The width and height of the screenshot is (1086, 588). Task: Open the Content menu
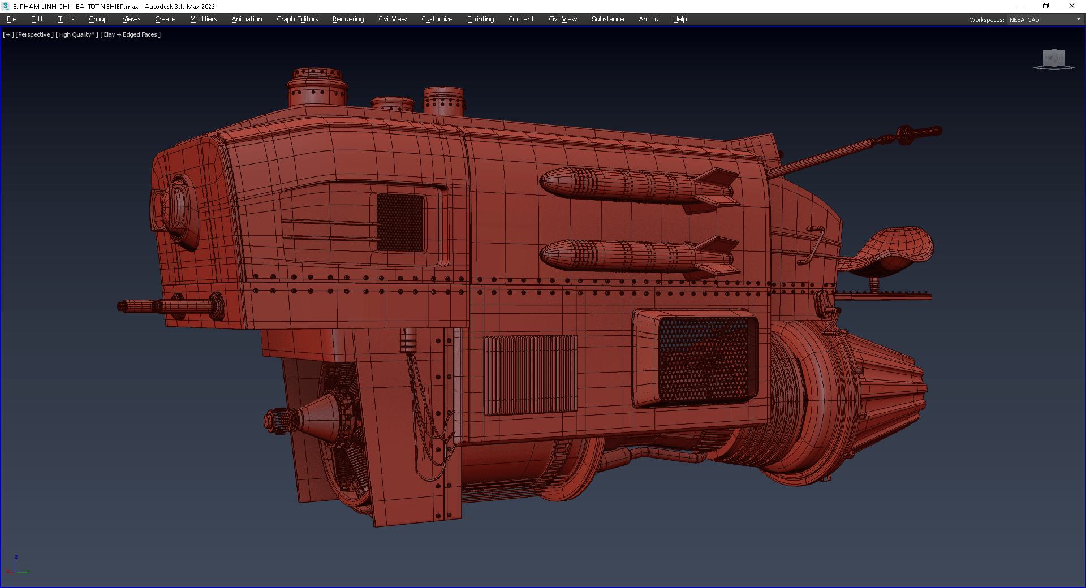click(520, 19)
